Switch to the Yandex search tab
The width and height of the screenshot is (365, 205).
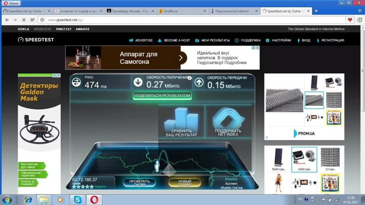(x=78, y=11)
